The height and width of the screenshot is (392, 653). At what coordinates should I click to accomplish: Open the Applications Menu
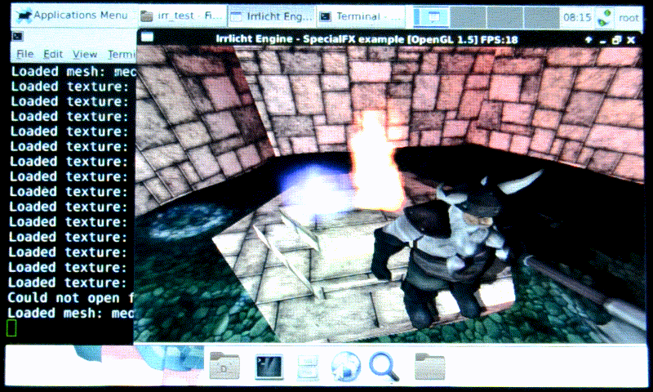(73, 16)
